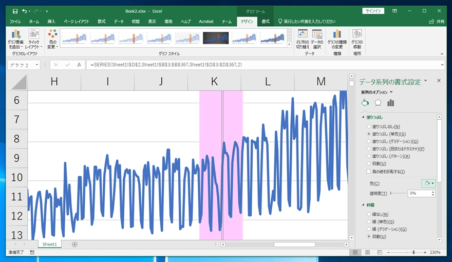452x262 pixels.
Task: Select No fill (塗りつぶしなし) radio button
Action: [369, 126]
